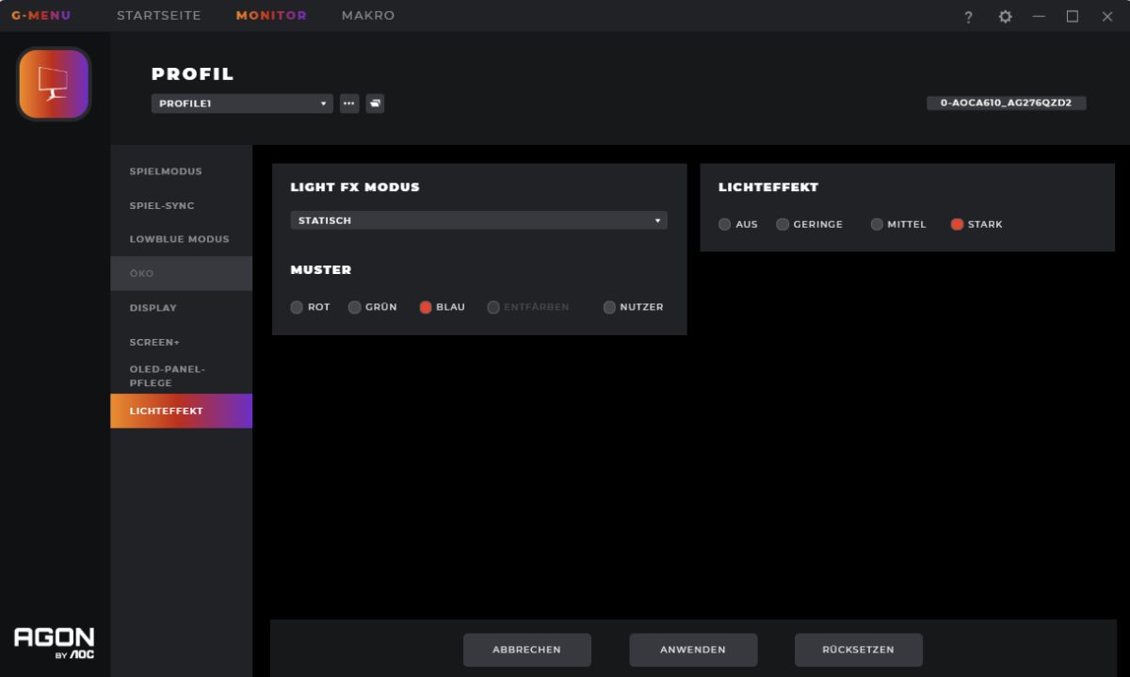The height and width of the screenshot is (677, 1130).
Task: Switch to the STARTSEITE tab
Action: (x=158, y=16)
